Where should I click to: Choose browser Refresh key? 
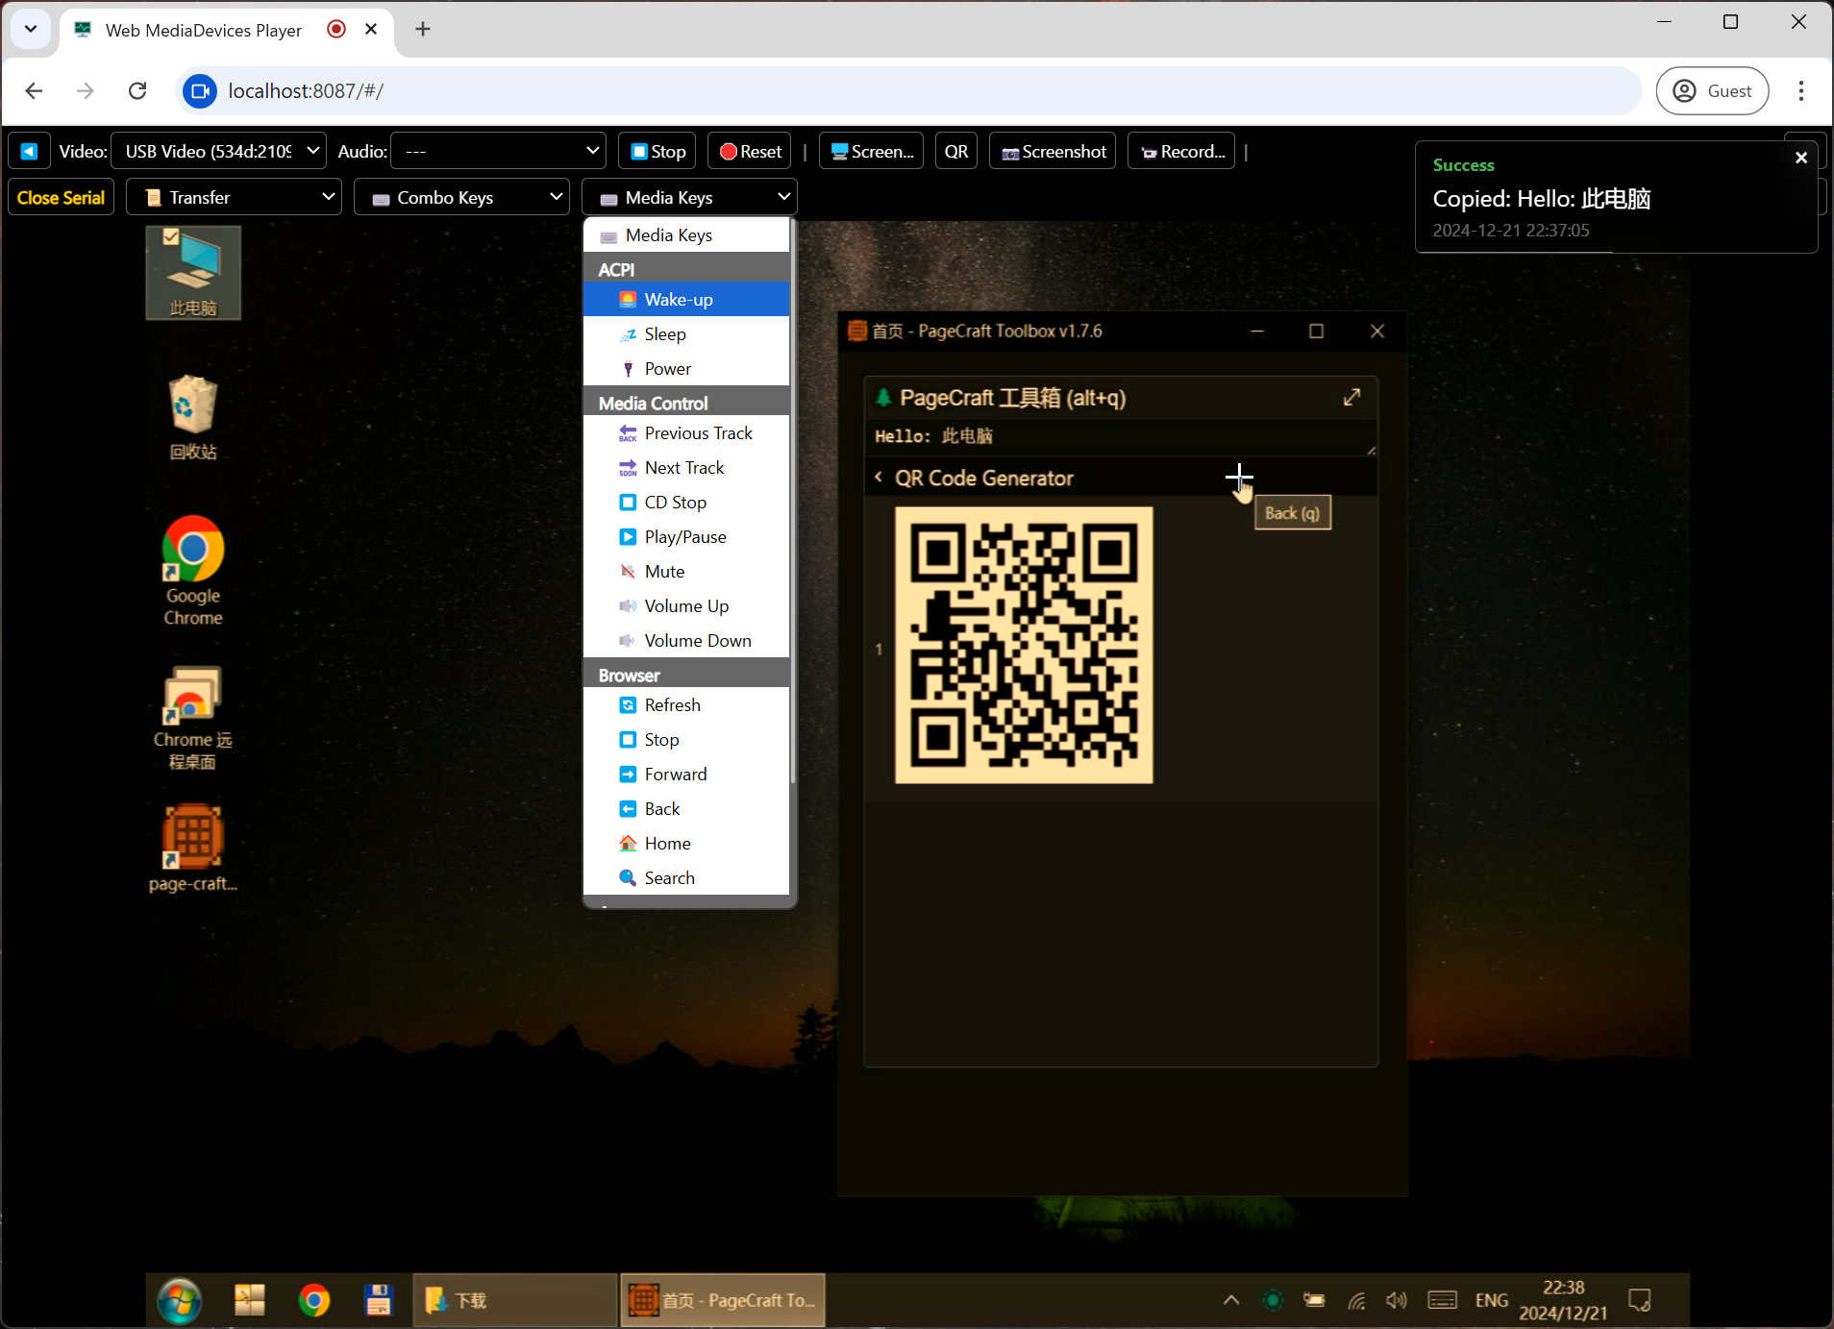coord(686,704)
